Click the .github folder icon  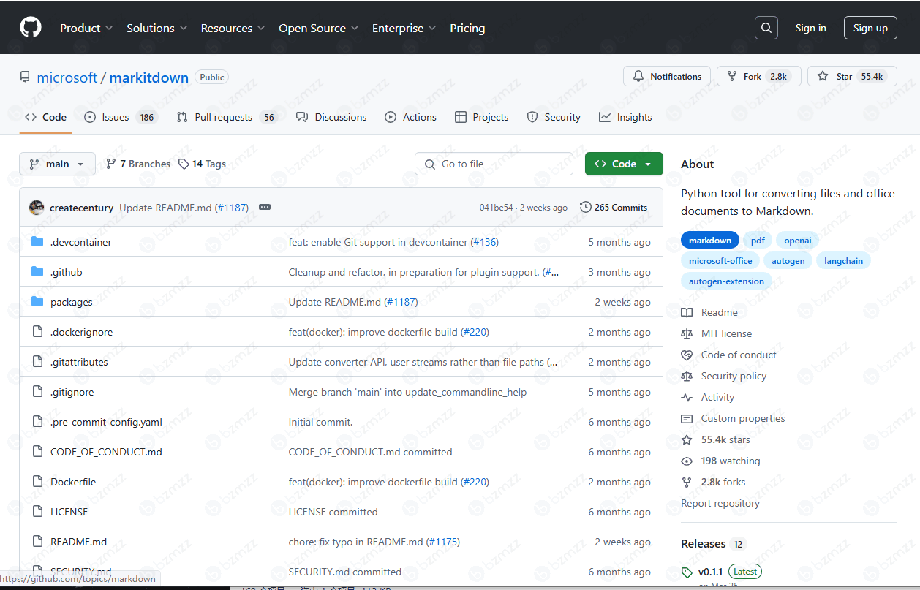click(37, 272)
